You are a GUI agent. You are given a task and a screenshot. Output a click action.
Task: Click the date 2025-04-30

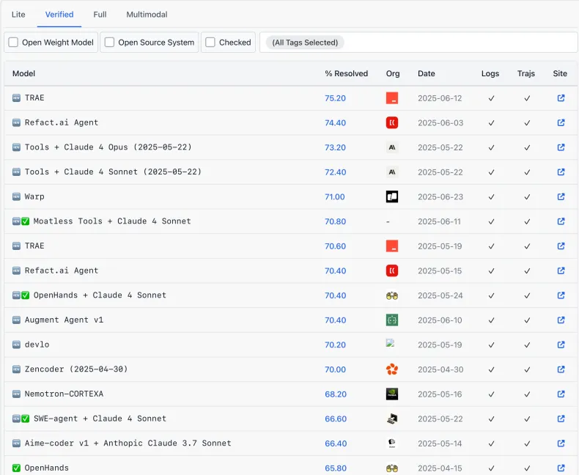click(x=440, y=369)
